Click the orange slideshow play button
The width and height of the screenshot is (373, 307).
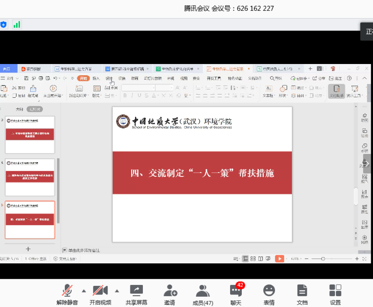coord(280,259)
